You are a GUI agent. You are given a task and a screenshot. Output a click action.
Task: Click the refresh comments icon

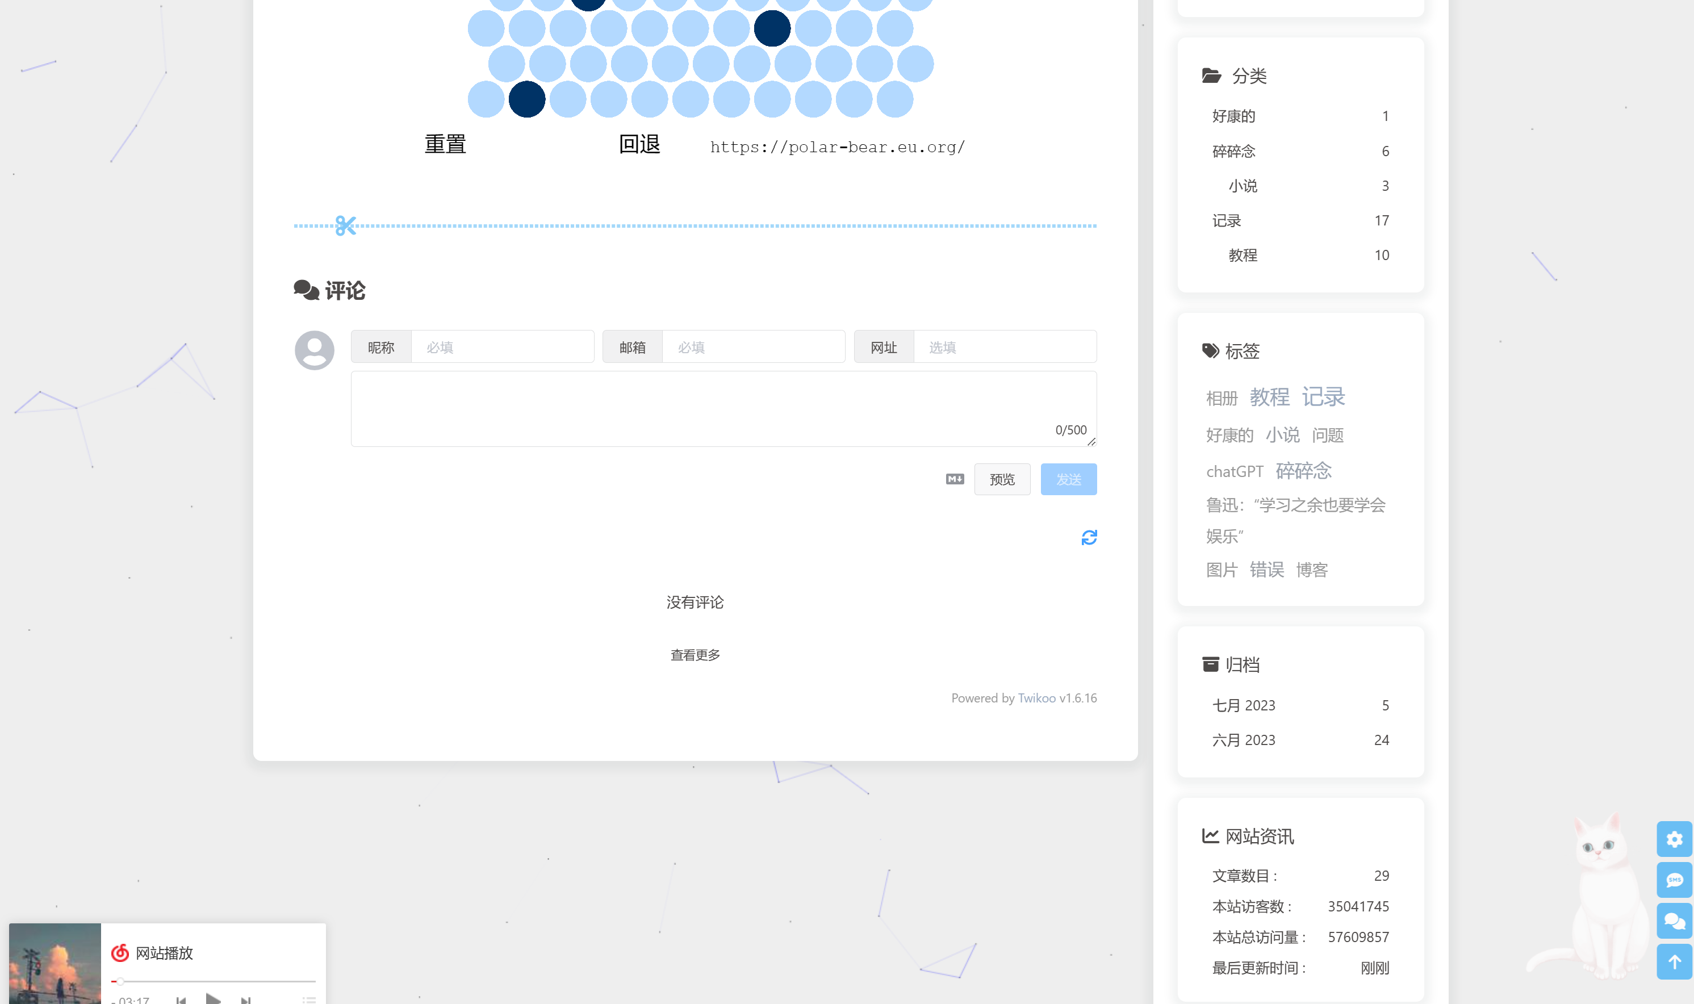[1089, 537]
